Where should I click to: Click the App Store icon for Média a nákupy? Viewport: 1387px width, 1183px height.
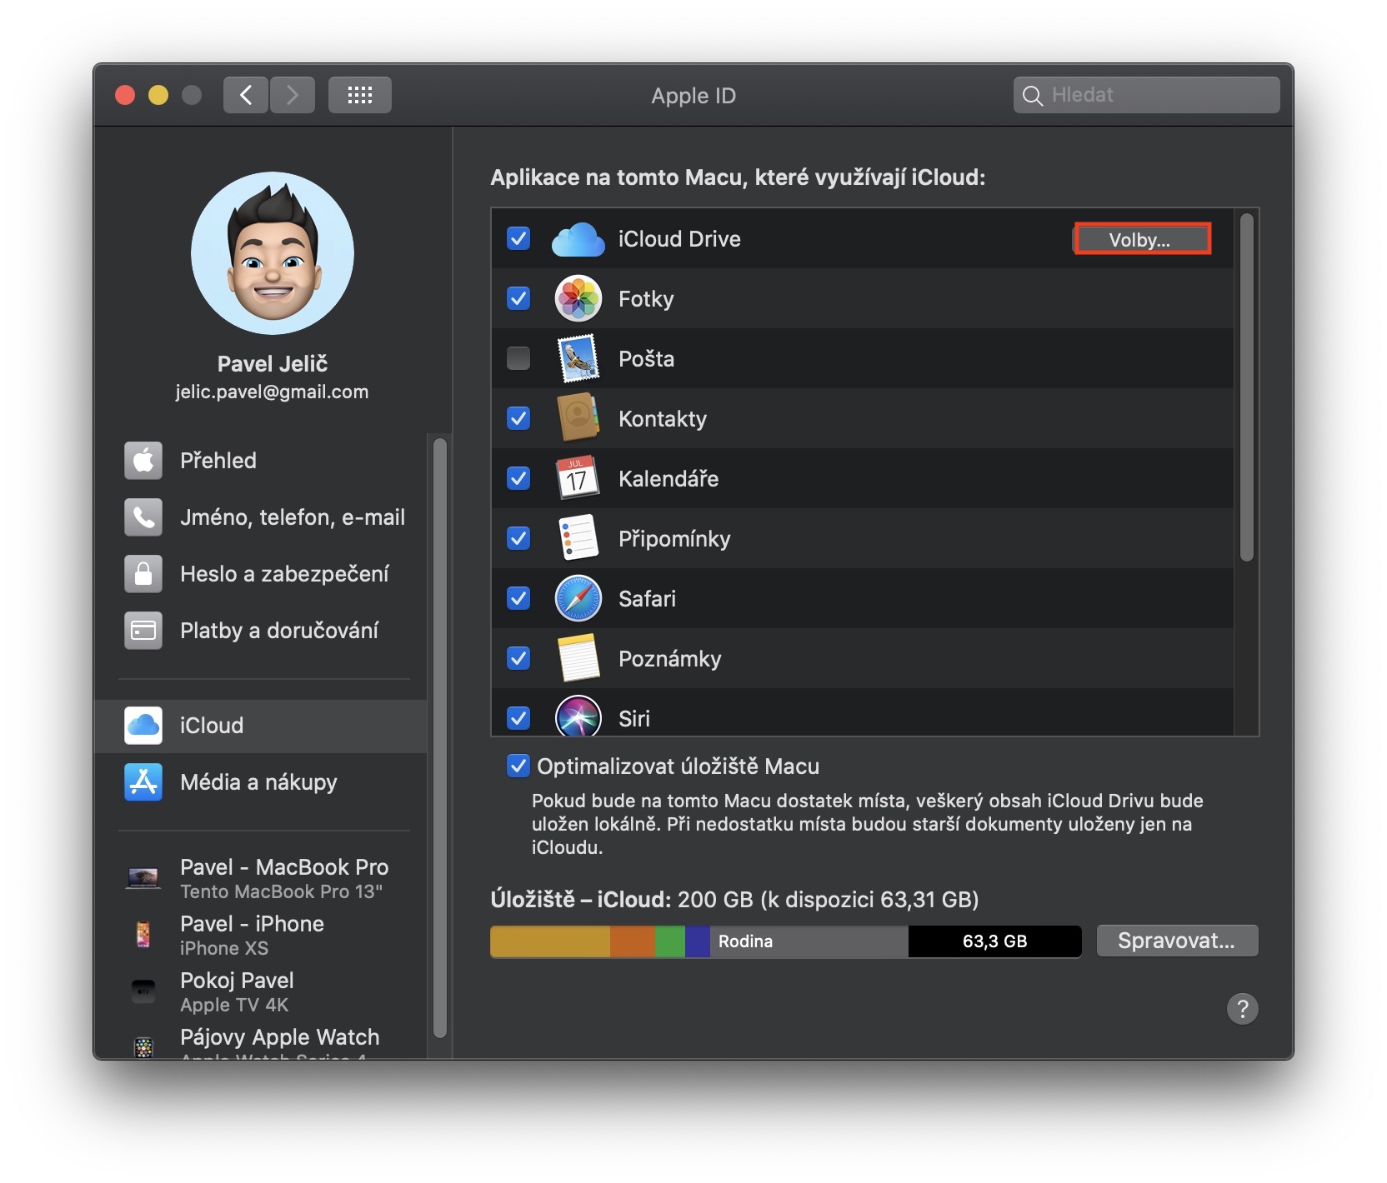click(x=143, y=782)
